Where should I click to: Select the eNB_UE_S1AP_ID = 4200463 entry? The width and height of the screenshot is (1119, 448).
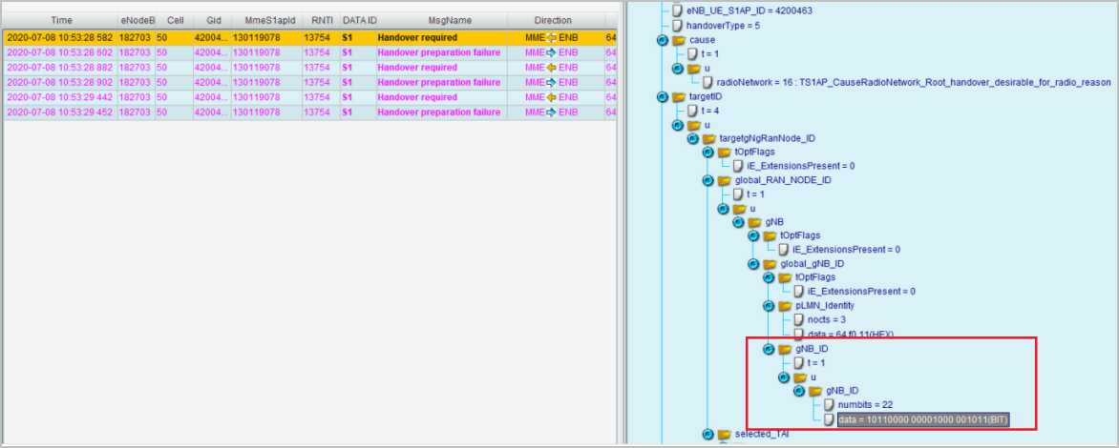(748, 10)
